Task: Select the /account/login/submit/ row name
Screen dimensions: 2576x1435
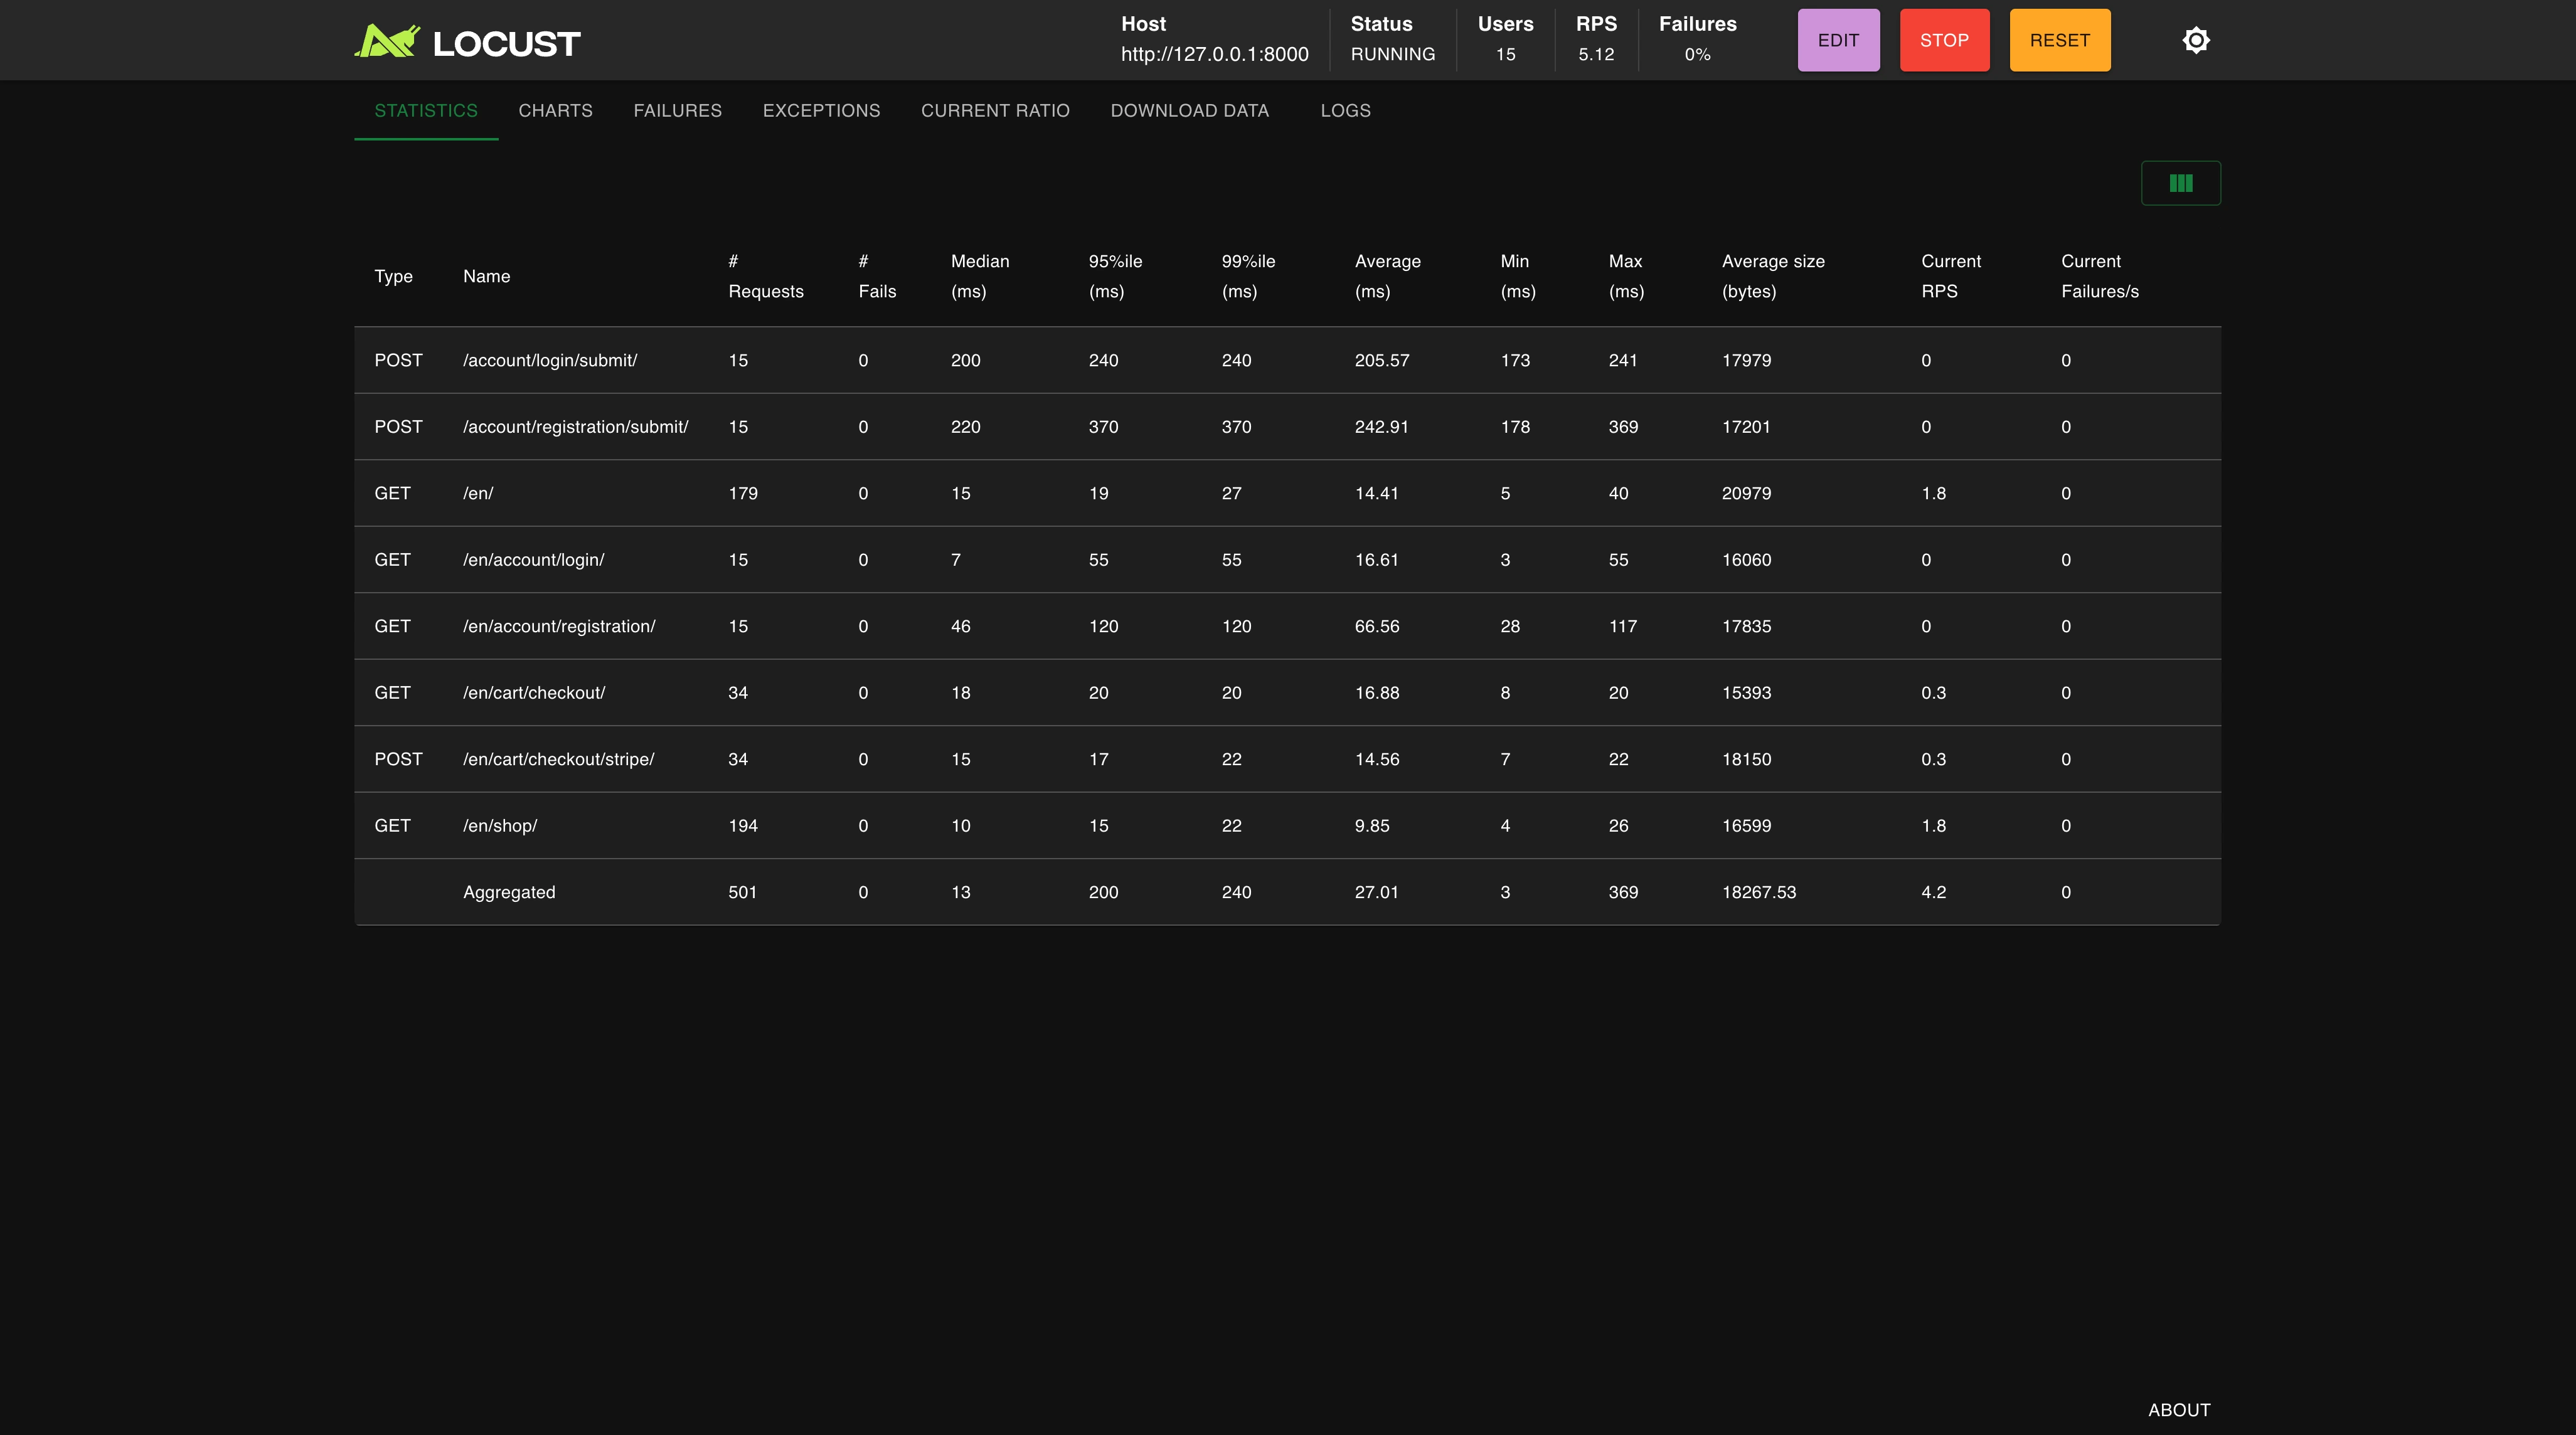Action: point(549,360)
